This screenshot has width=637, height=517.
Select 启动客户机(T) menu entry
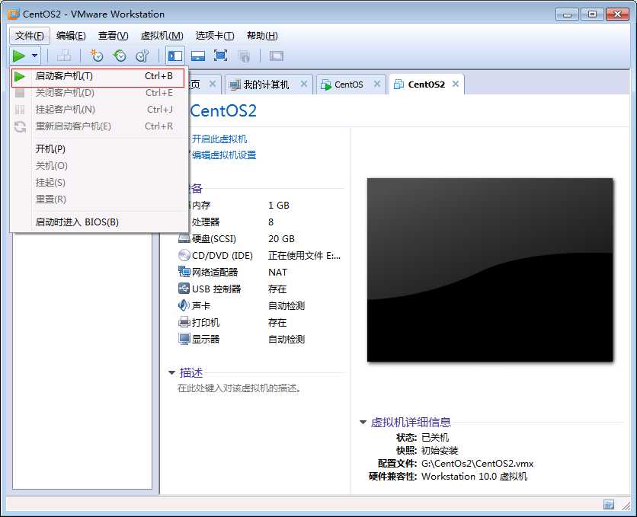(98, 77)
